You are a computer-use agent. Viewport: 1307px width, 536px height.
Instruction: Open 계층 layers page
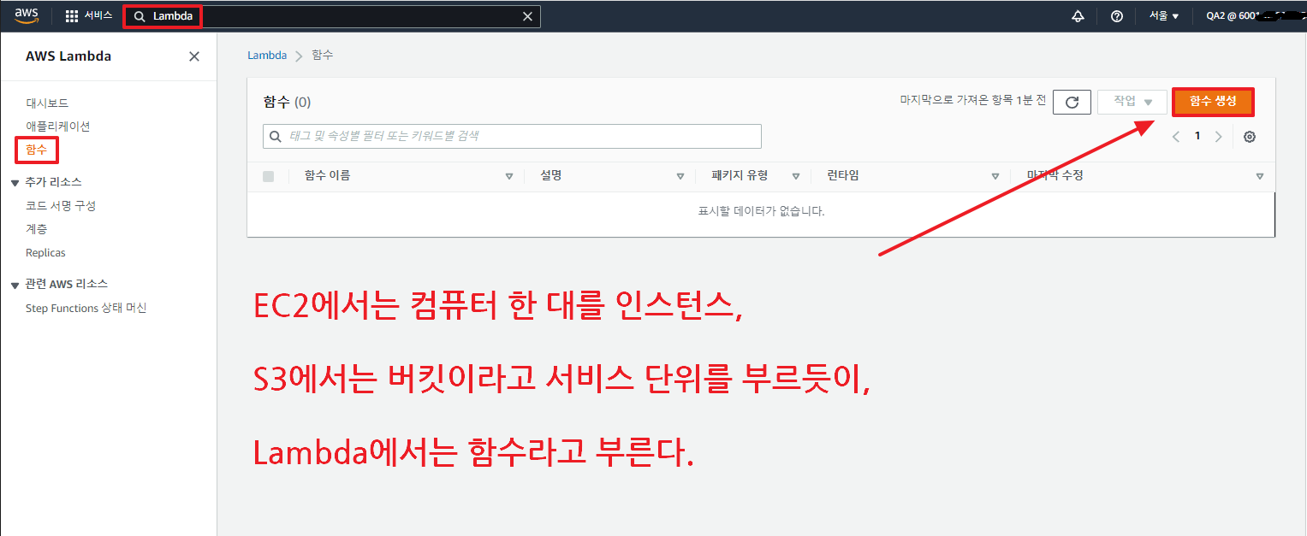(37, 229)
